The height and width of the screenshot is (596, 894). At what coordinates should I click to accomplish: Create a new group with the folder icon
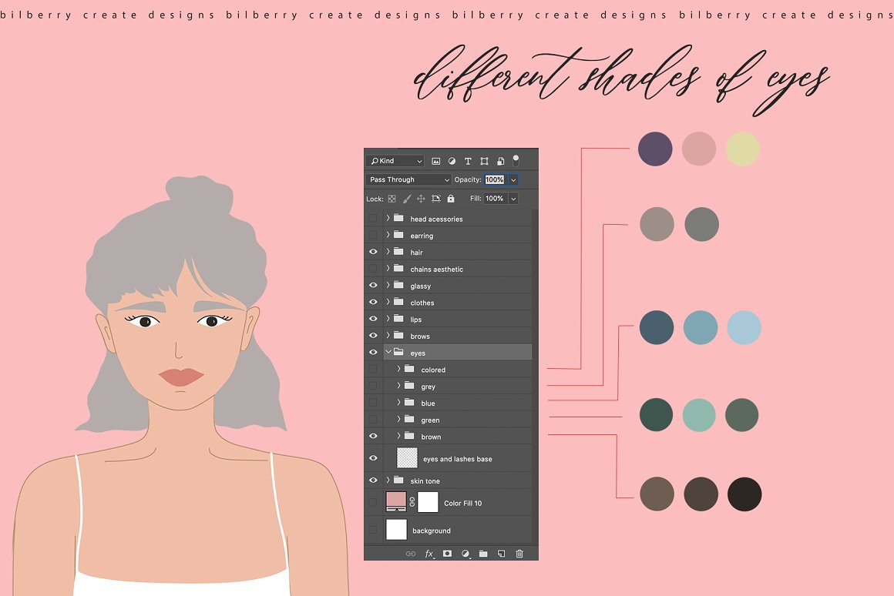[x=483, y=554]
